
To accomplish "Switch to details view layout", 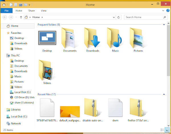I will [x=162, y=130].
